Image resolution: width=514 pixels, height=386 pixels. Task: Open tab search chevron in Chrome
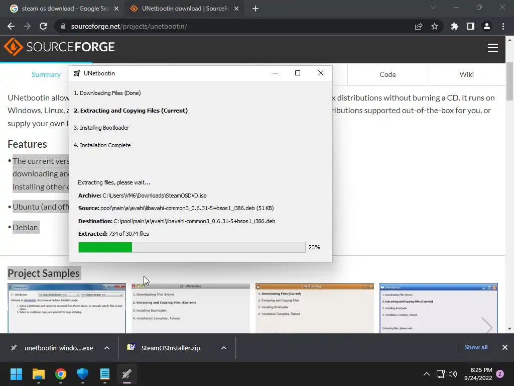[x=433, y=7]
